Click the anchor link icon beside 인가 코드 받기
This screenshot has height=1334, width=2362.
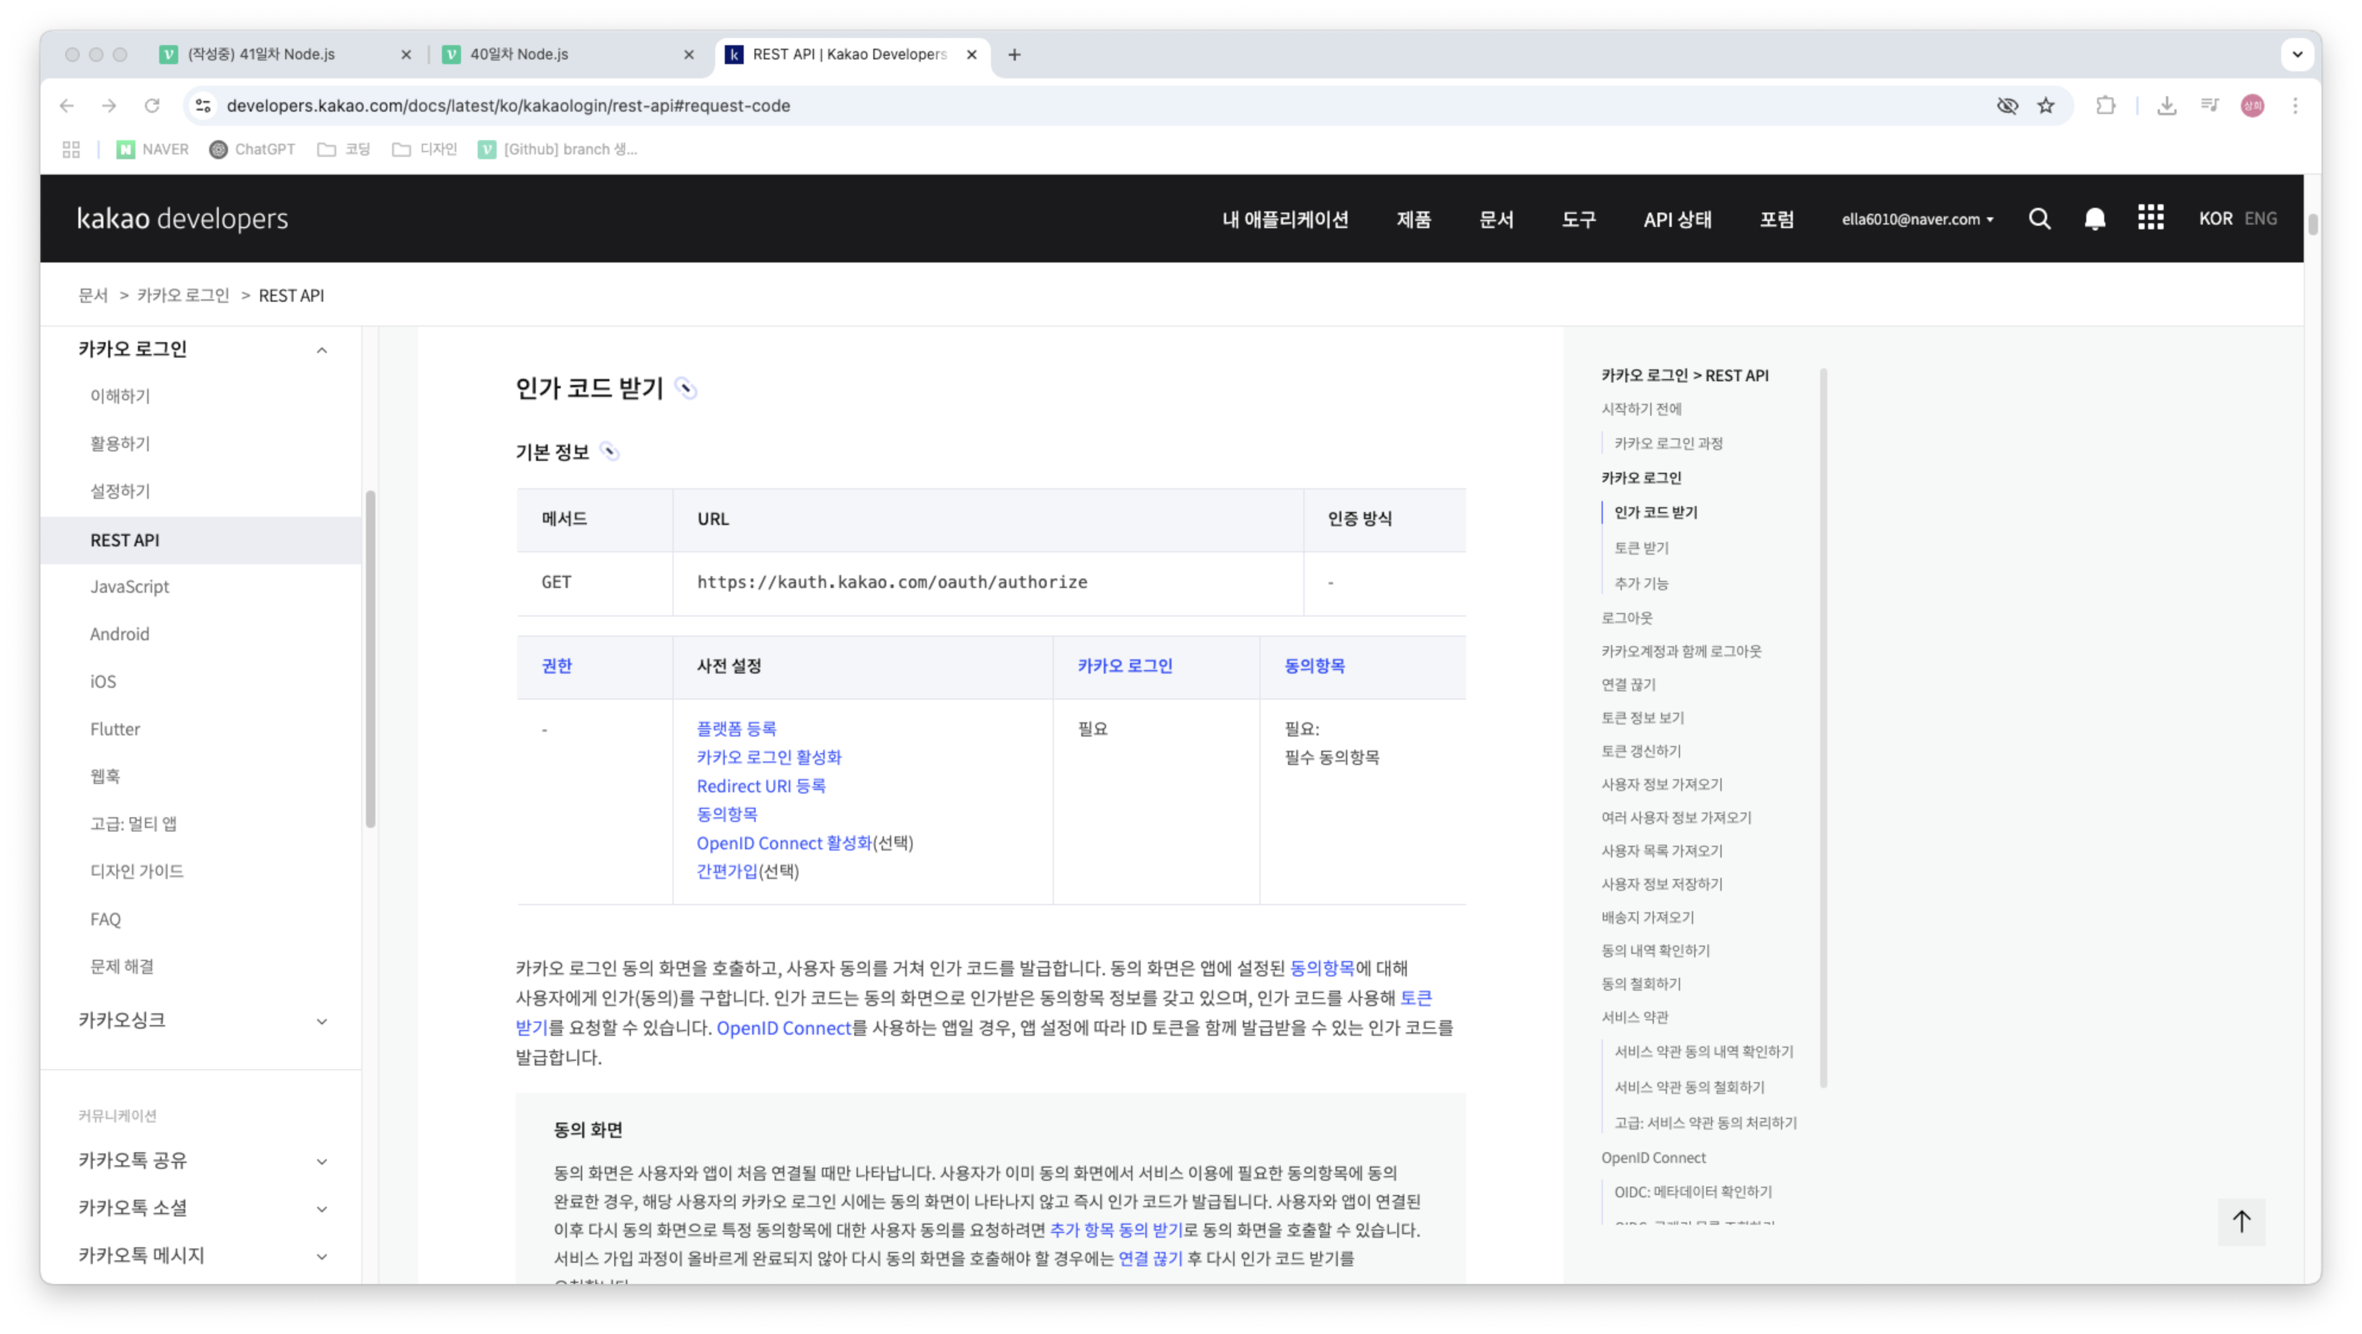(x=686, y=389)
